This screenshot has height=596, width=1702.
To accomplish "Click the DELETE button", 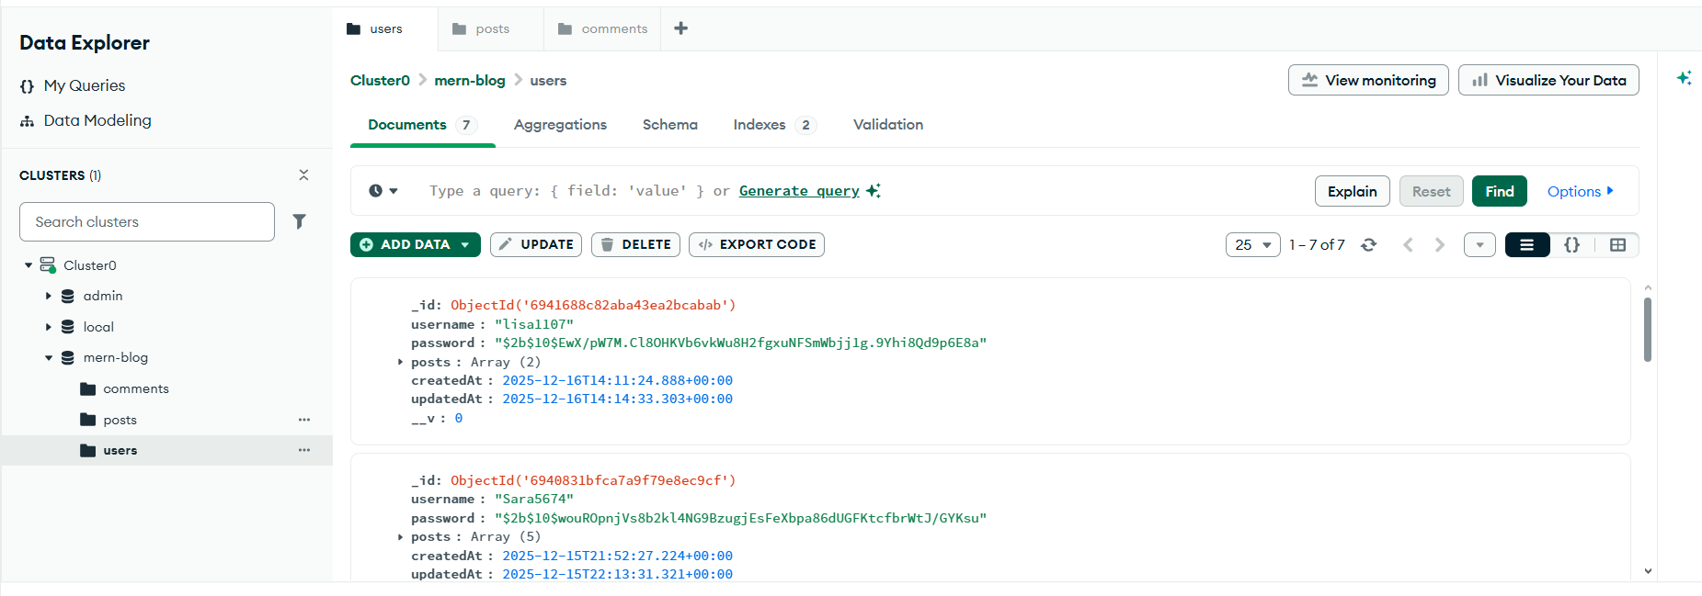I will (635, 244).
